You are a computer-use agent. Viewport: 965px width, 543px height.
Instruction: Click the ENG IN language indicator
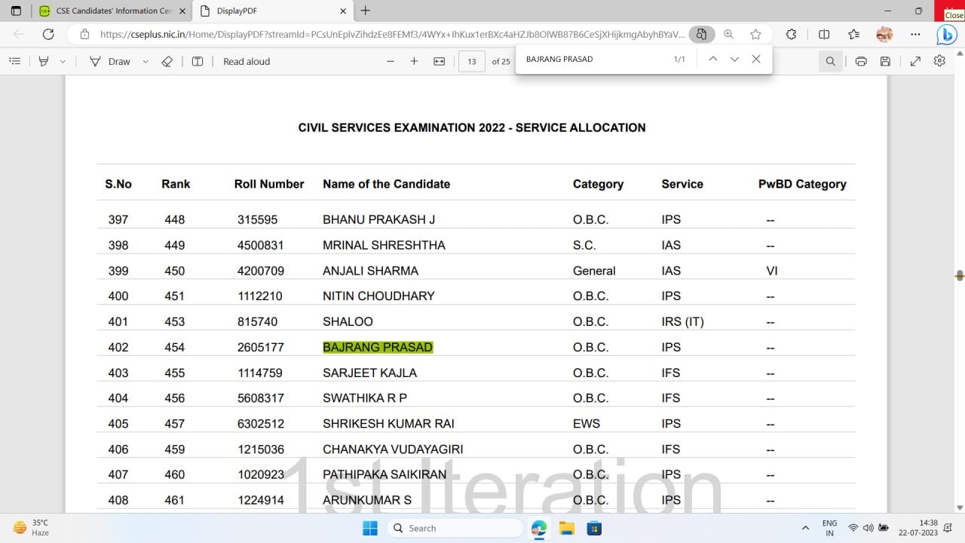pos(829,528)
